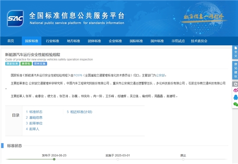The width and height of the screenshot is (238, 164).
Task: Click the blue 即将实施 tag badge
Action: coord(40,64)
